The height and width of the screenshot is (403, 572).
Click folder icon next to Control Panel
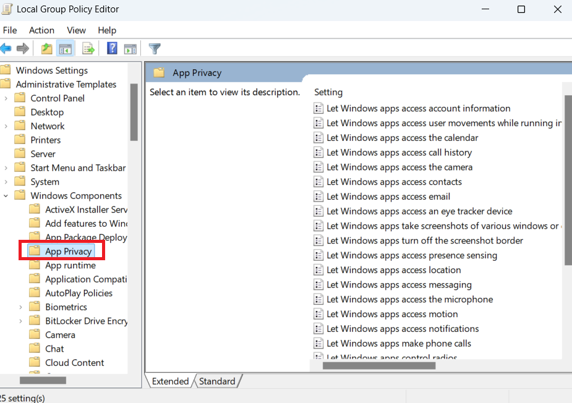20,98
